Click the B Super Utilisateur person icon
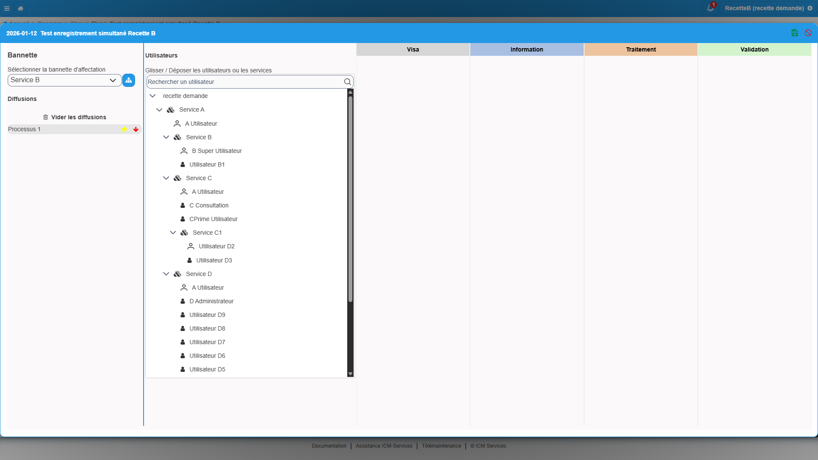 pyautogui.click(x=184, y=151)
